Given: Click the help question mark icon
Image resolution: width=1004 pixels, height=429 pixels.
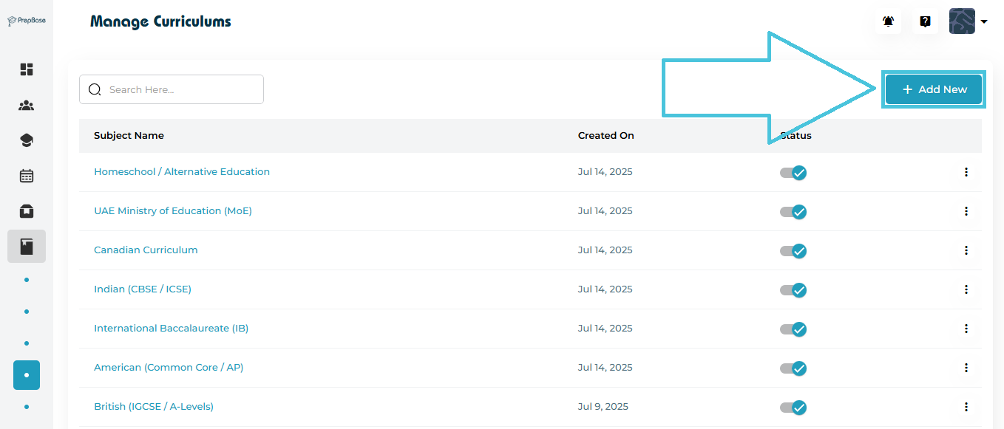Looking at the screenshot, I should [925, 21].
